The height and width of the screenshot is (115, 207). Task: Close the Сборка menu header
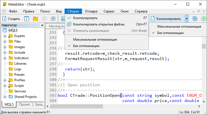pyautogui.click(x=73, y=11)
